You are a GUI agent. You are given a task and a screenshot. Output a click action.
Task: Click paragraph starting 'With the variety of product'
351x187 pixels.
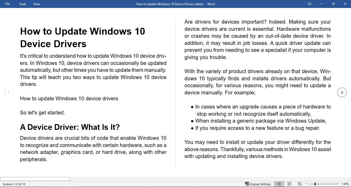pyautogui.click(x=258, y=82)
